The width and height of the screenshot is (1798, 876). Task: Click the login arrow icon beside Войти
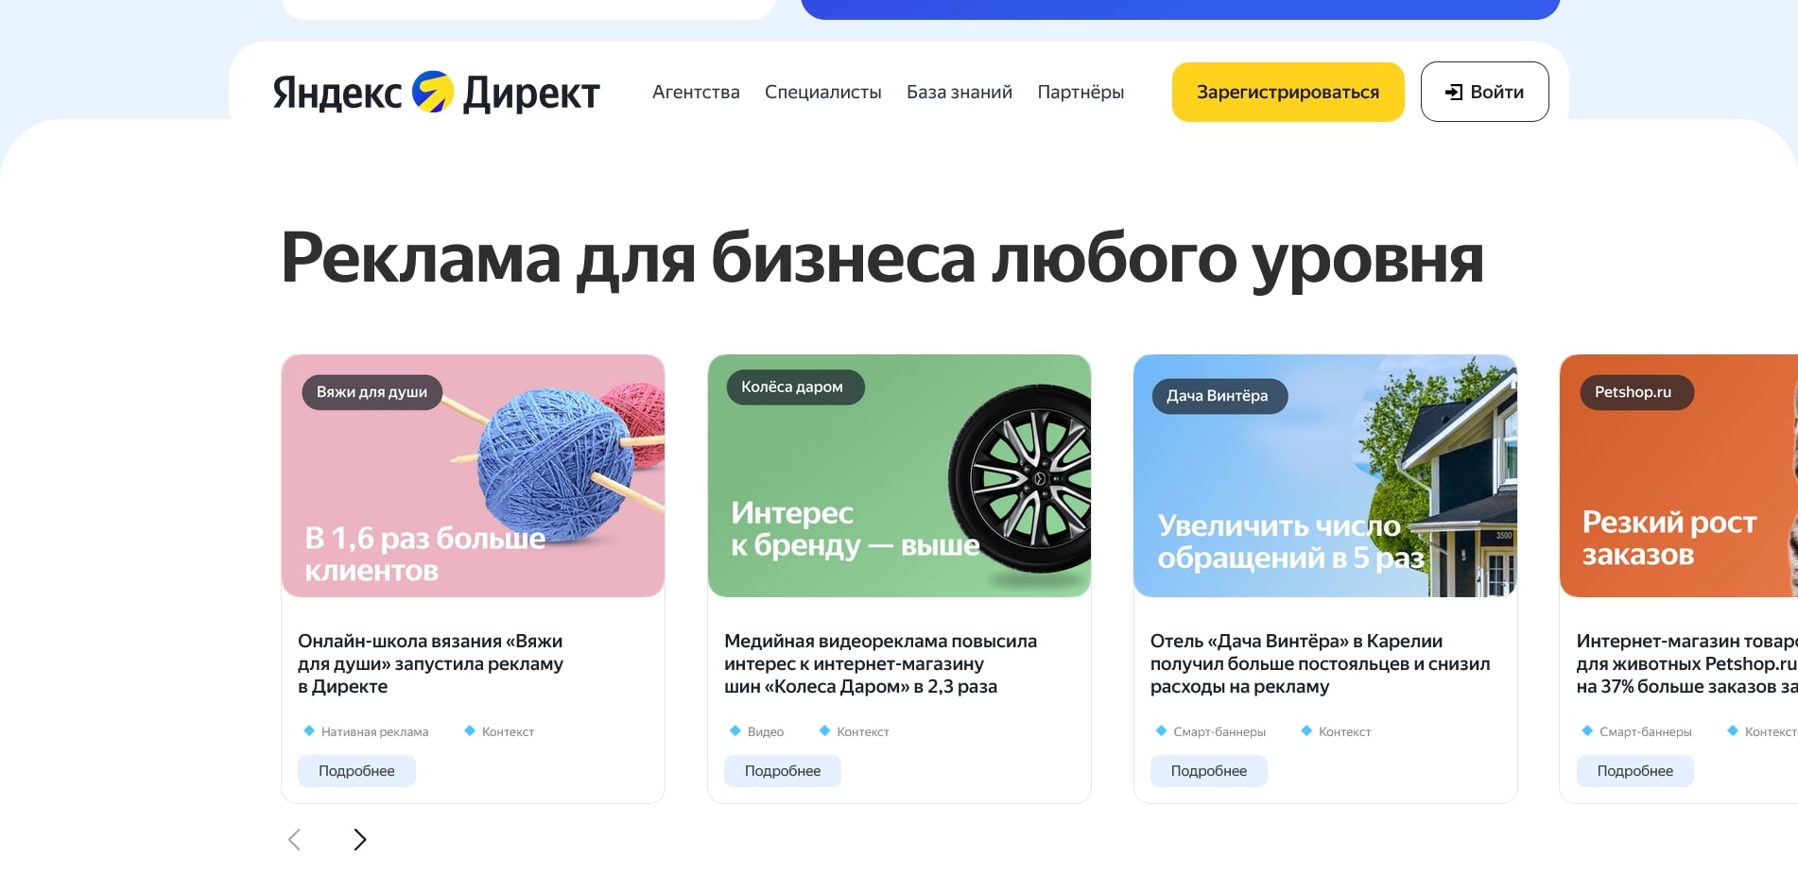click(1453, 92)
